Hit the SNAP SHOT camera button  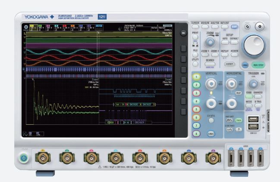(229, 120)
